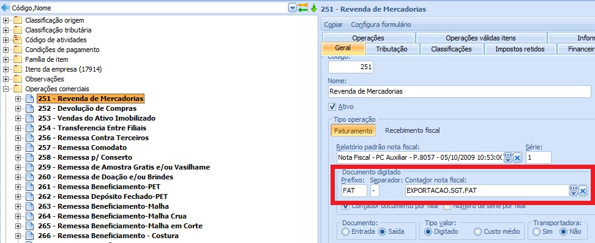Click the Código de atividades folder icon
595x243 pixels.
coord(18,40)
